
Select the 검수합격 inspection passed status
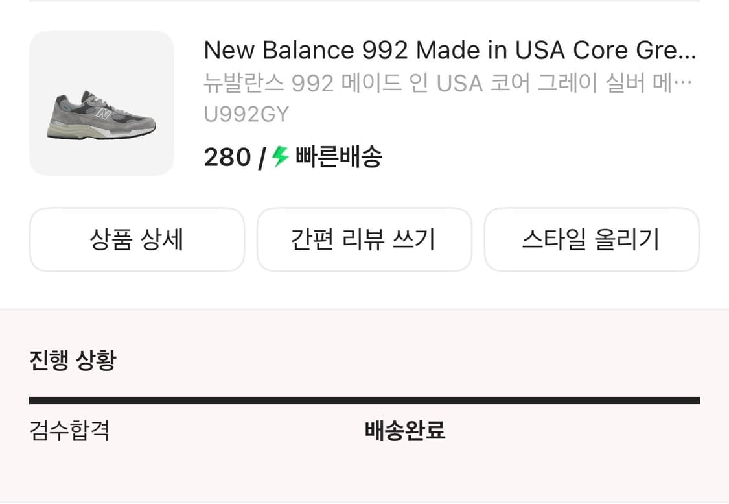click(70, 431)
